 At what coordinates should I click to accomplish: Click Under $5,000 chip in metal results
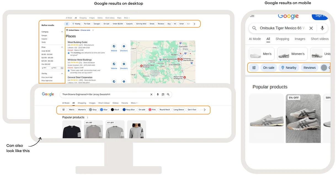pos(118,24)
